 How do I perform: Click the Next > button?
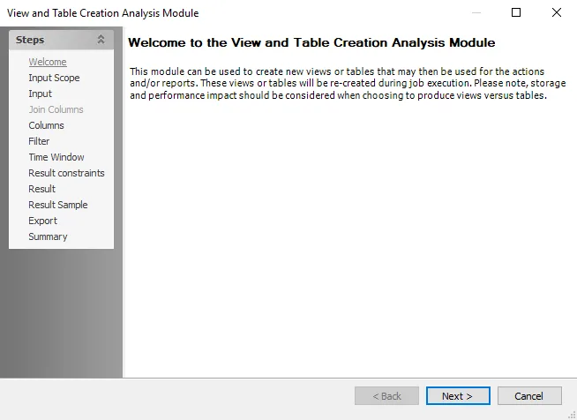pyautogui.click(x=458, y=395)
